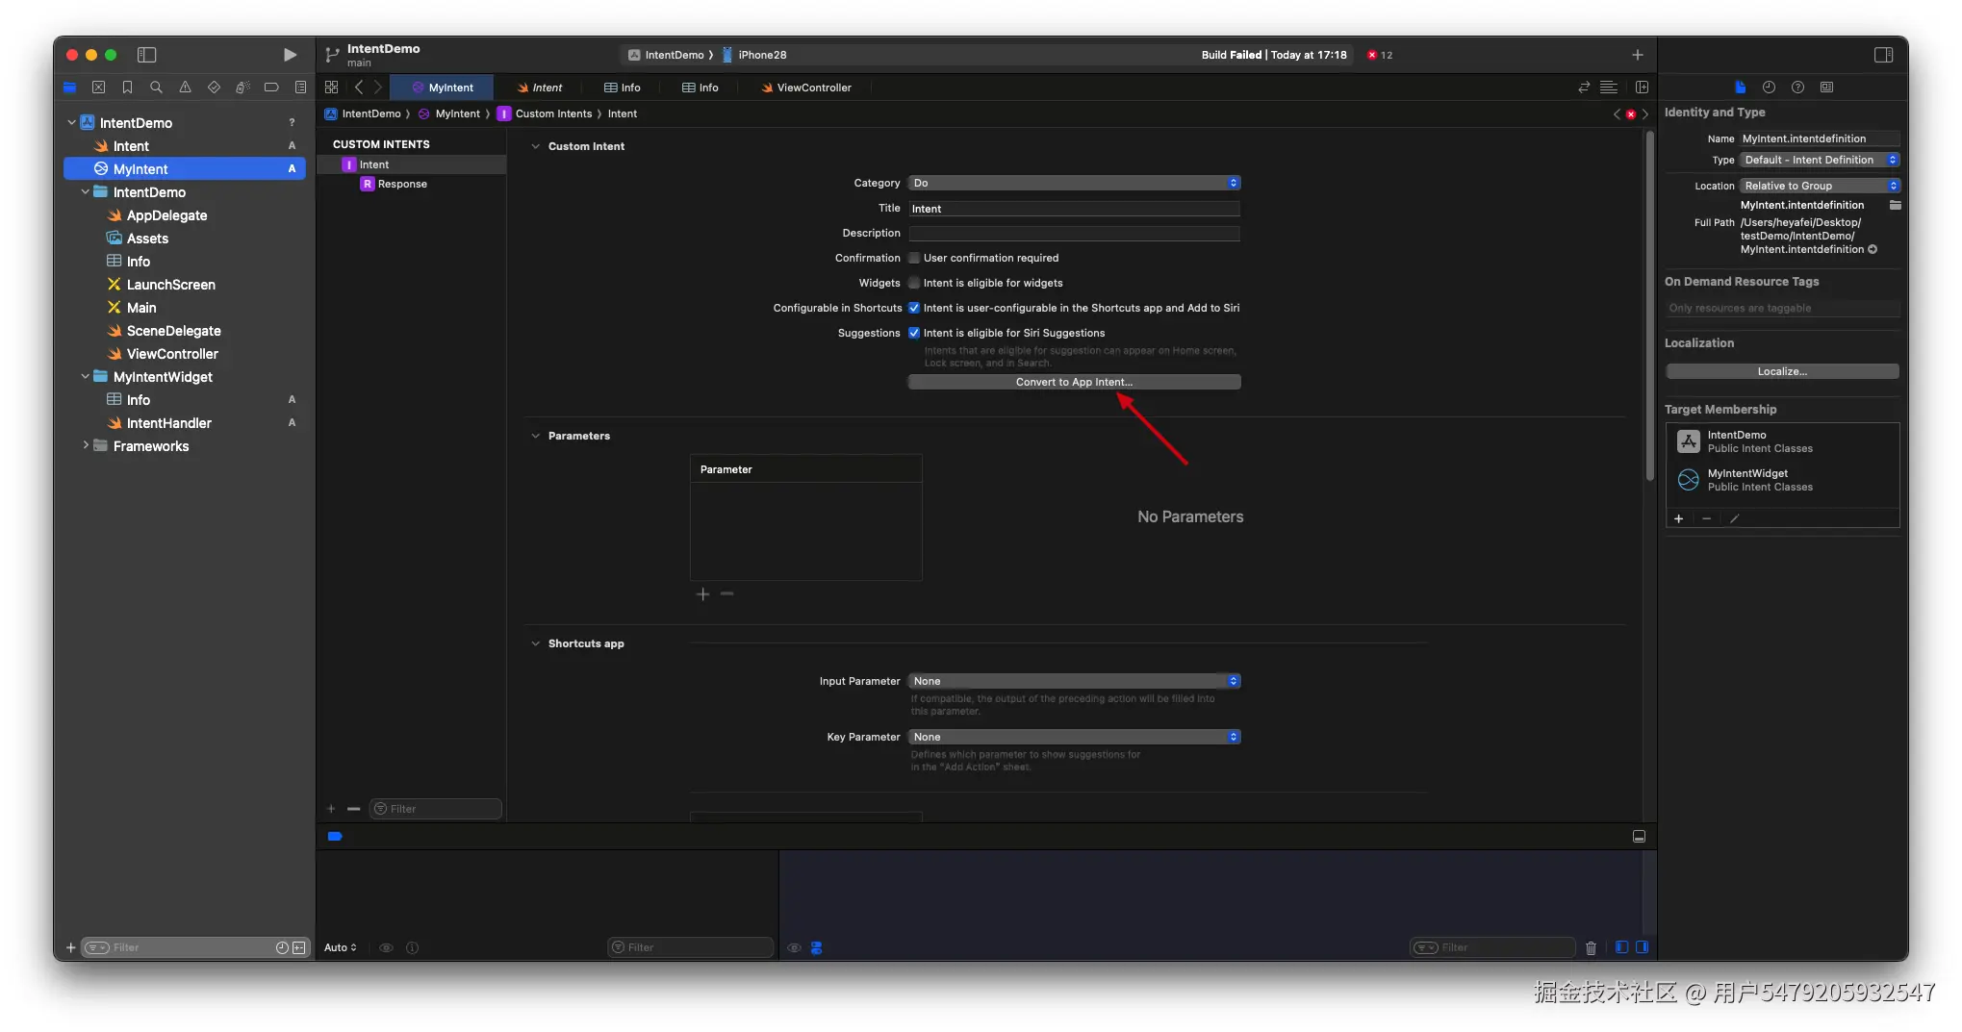
Task: Click the Convert to App Intent button
Action: (x=1074, y=382)
